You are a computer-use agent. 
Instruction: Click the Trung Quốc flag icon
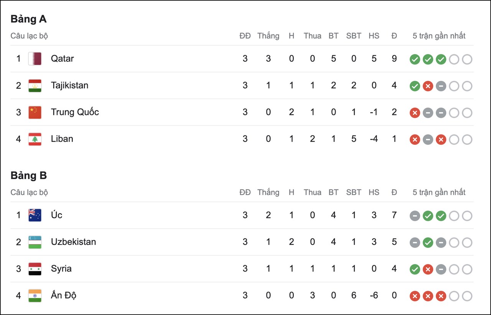pos(35,112)
